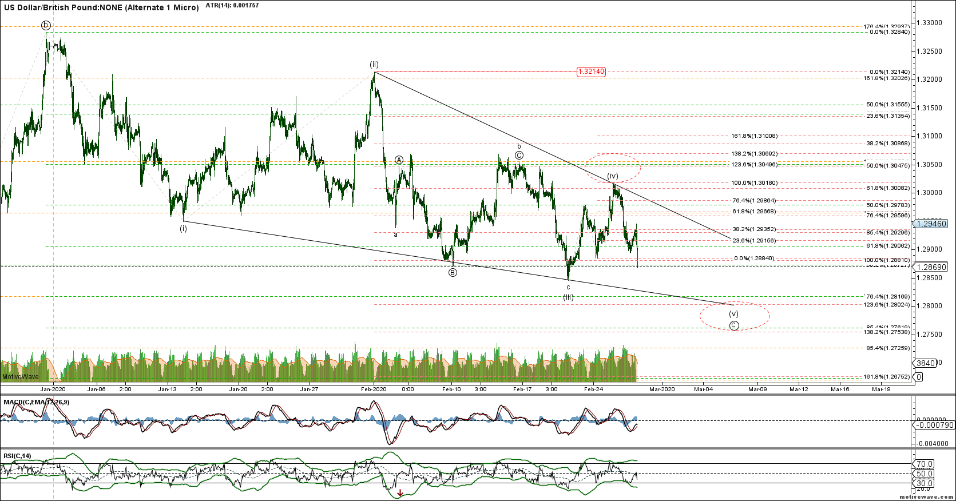Viewport: 956px width, 501px height.
Task: Select the RSI(C,14) study label
Action: [18, 456]
